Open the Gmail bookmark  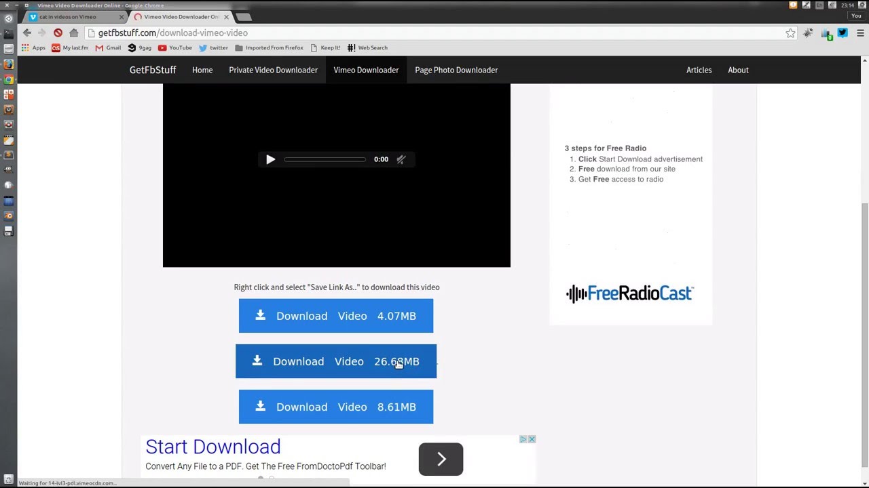click(x=108, y=47)
